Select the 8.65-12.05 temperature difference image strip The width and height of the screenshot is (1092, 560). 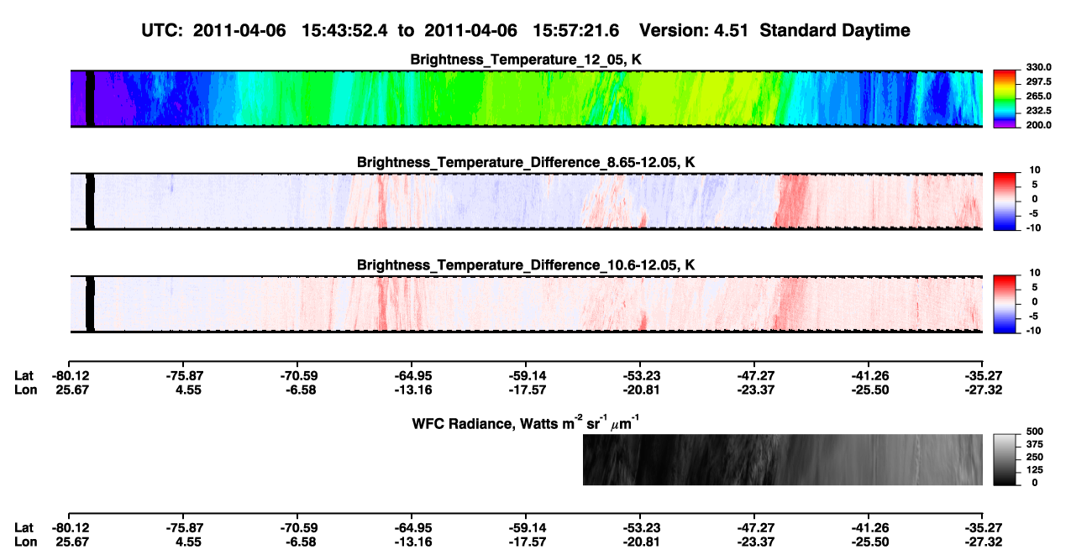point(526,201)
